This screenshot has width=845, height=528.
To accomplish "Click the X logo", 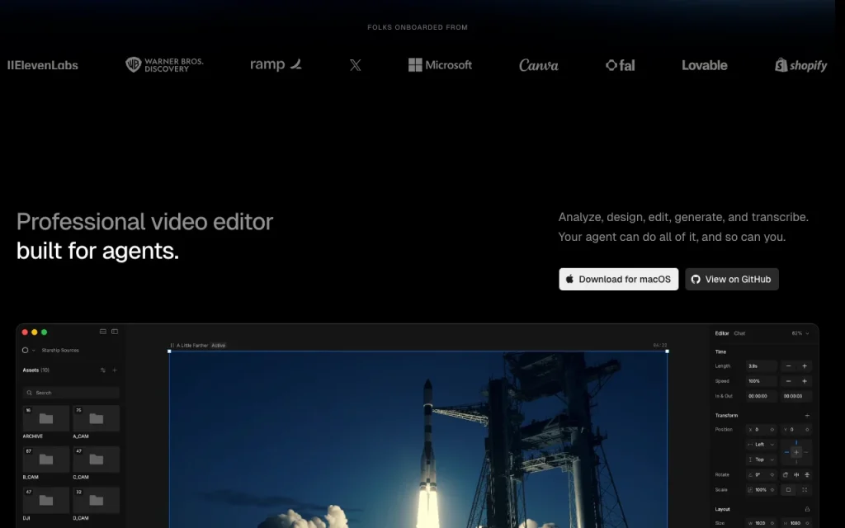I will [355, 65].
